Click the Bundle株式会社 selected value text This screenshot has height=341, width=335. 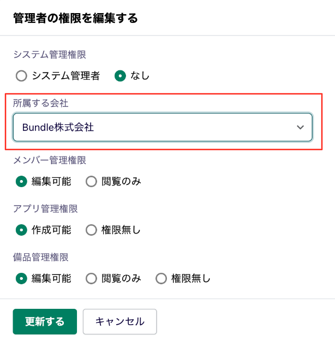[x=58, y=127]
